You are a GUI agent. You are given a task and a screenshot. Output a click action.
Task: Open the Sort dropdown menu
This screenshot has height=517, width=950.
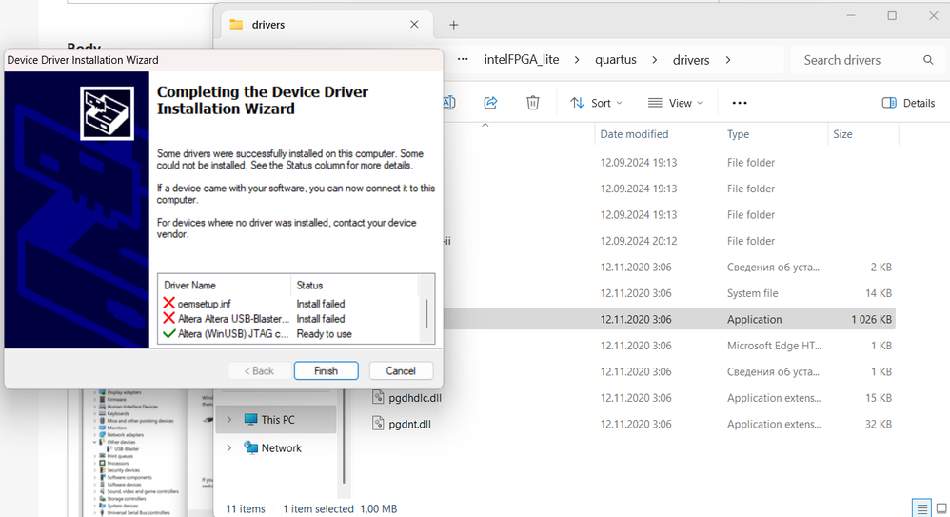click(596, 103)
